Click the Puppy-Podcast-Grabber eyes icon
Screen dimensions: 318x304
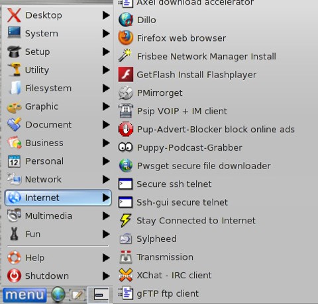[x=126, y=147]
